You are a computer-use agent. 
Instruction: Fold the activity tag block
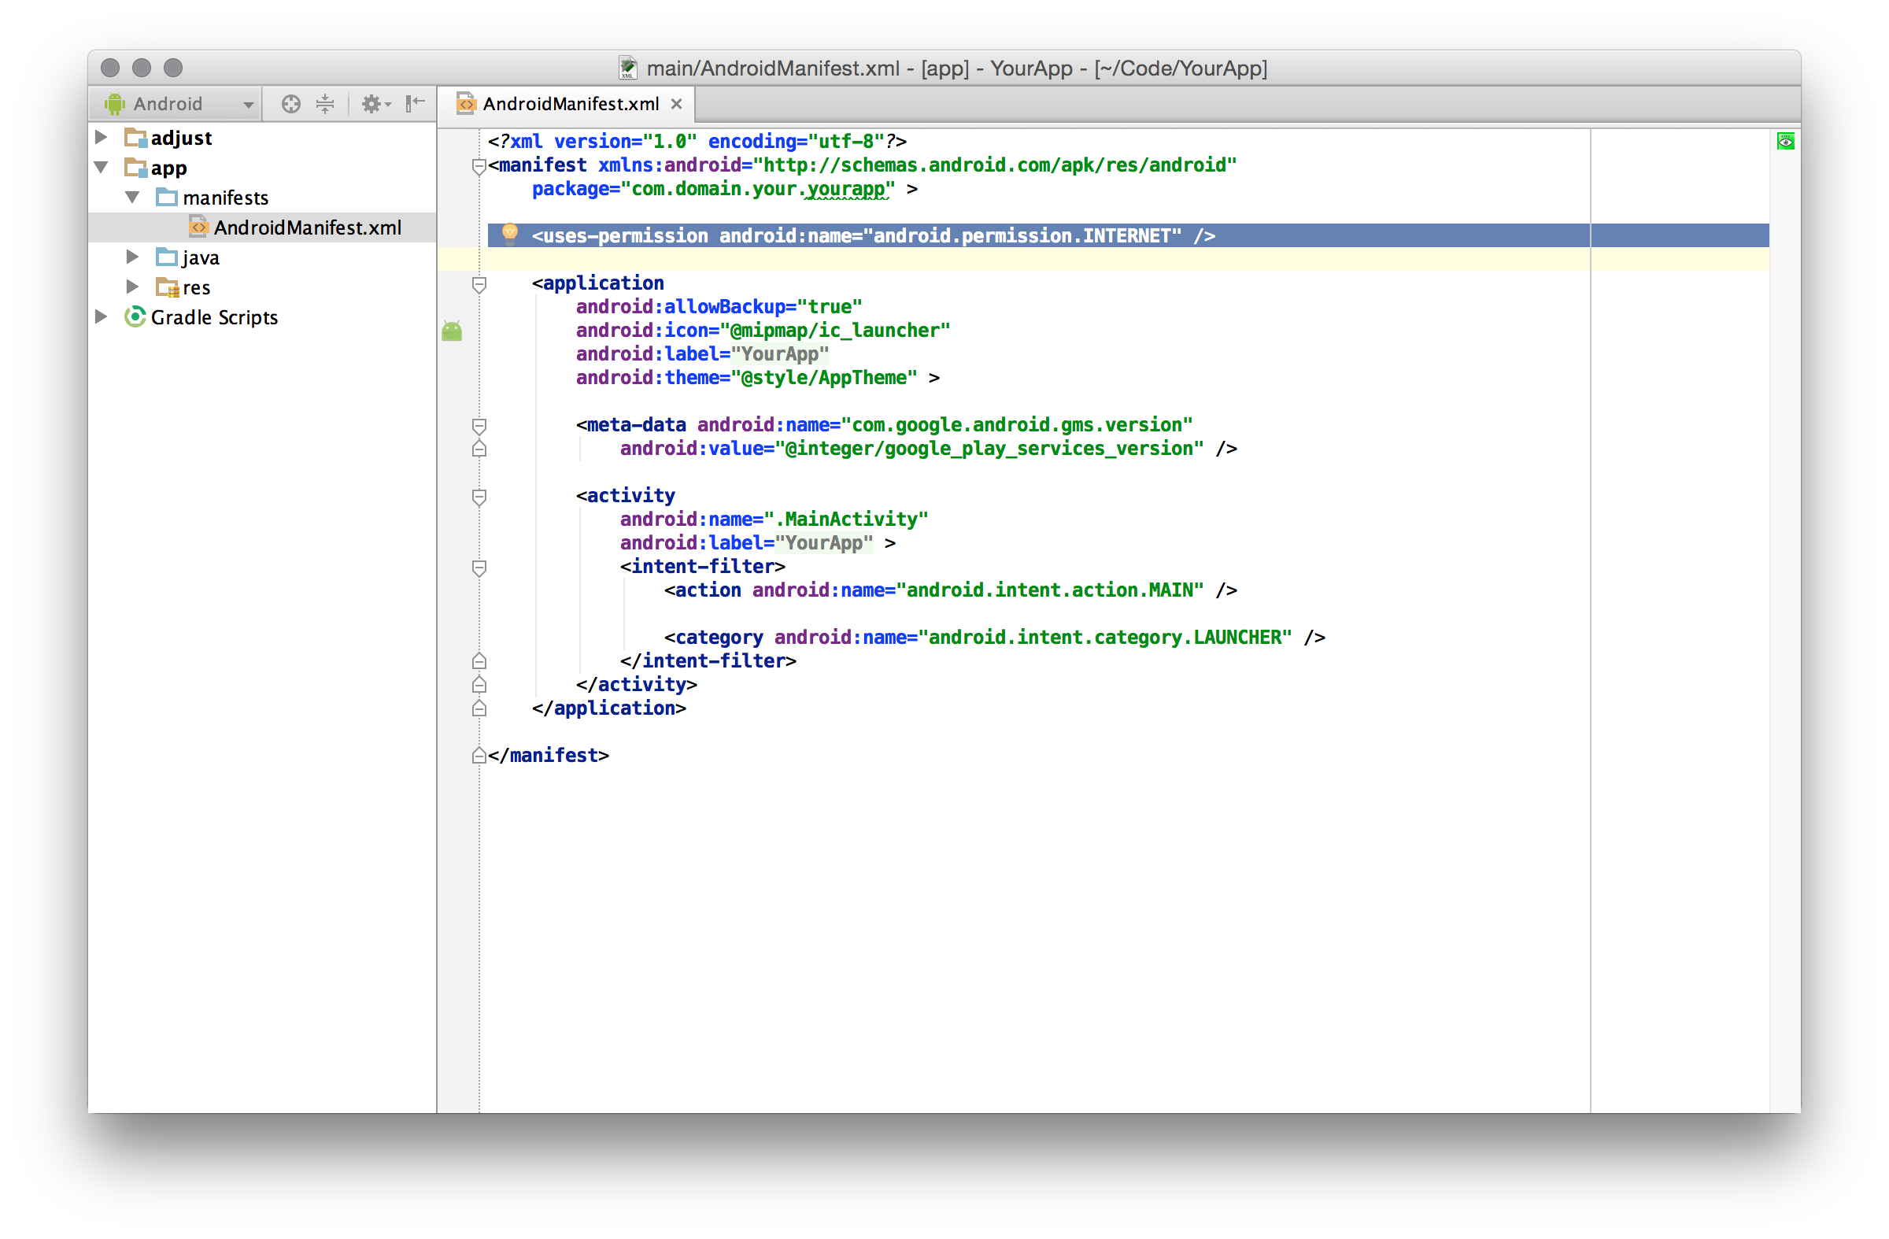[479, 497]
